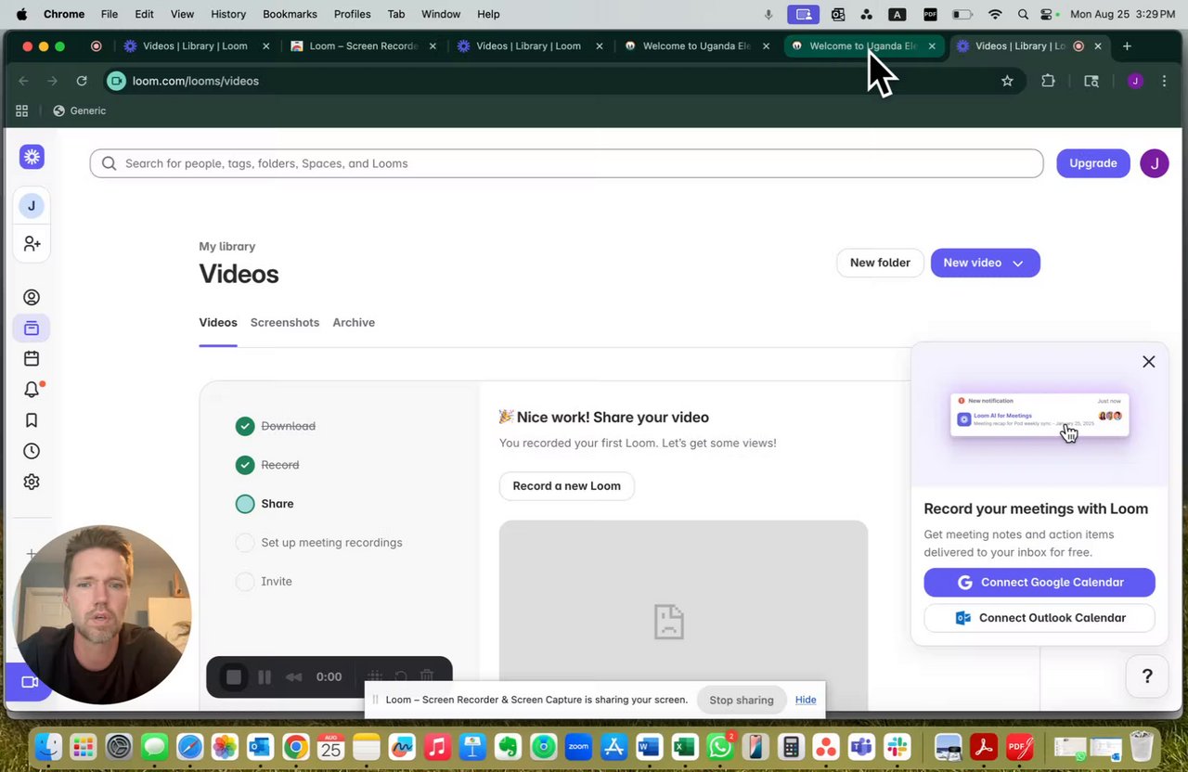Toggle the Download checklist item checkmark
This screenshot has height=772, width=1188.
(245, 426)
